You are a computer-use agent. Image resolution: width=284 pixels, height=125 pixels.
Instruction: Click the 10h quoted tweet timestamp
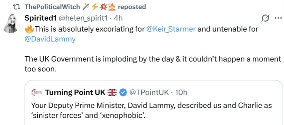181,93
